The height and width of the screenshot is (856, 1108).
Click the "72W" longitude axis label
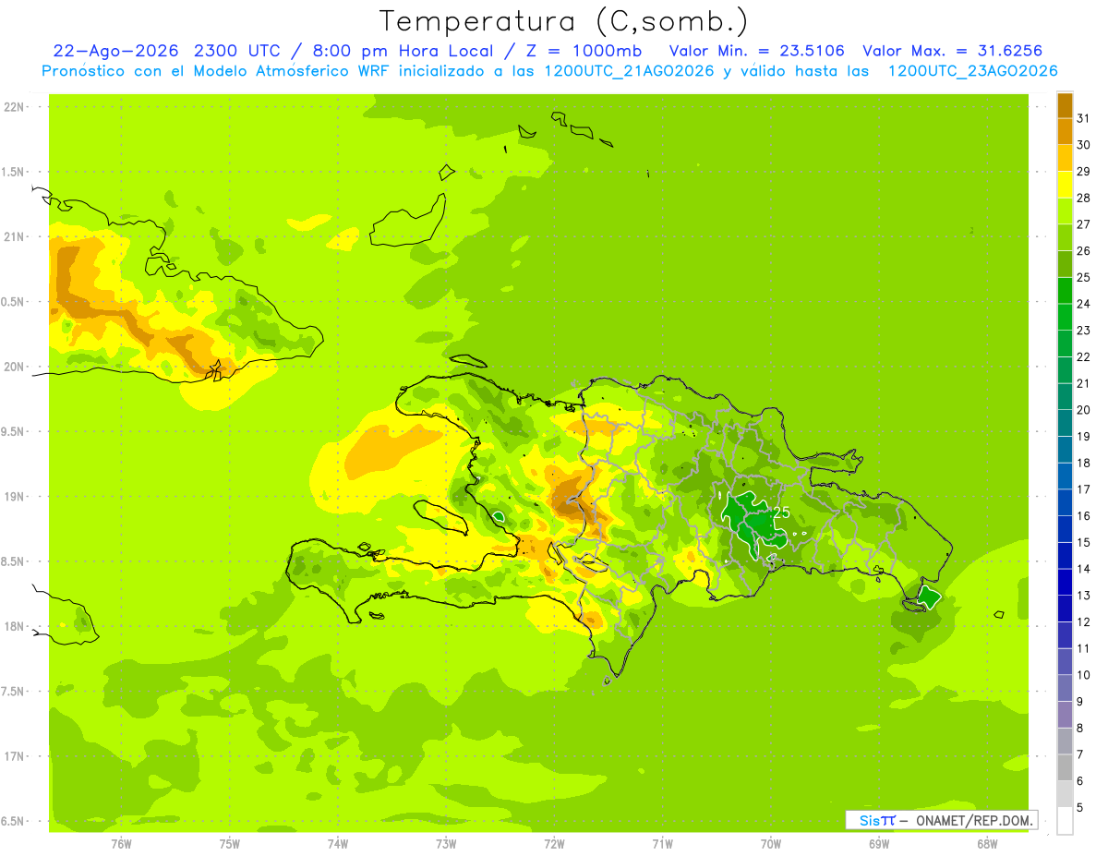pyautogui.click(x=554, y=845)
